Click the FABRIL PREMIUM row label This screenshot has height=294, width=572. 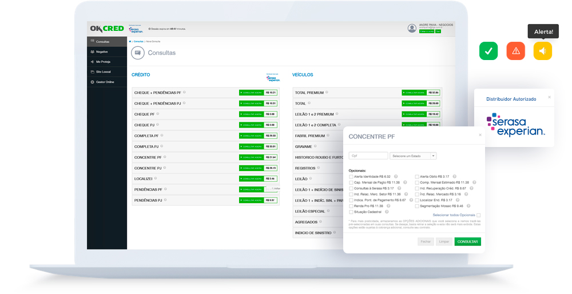pyautogui.click(x=309, y=136)
